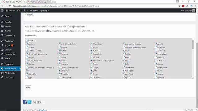Image resolution: width=198 pixels, height=111 pixels.
Task: Open the updates icon showing 2
Action: (19, 10)
